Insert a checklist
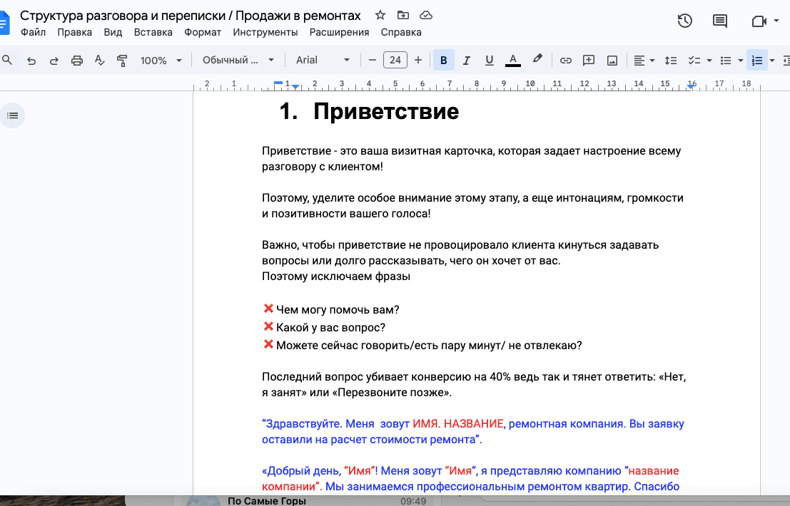Viewport: 790px width, 506px height. 695,61
